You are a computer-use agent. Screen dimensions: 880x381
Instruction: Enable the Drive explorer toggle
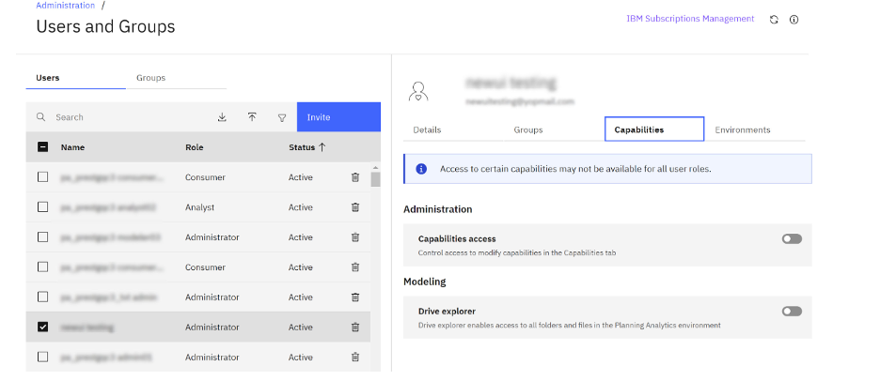pos(792,311)
